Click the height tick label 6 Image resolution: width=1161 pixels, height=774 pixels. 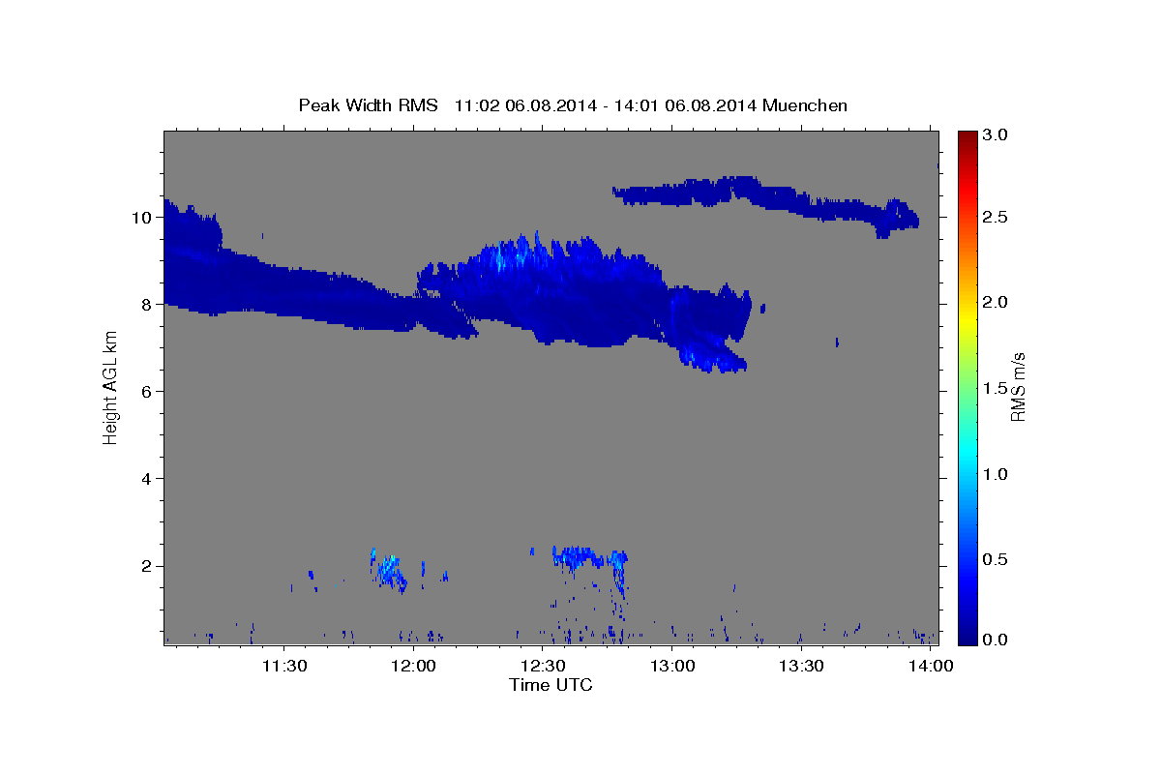[x=147, y=391]
